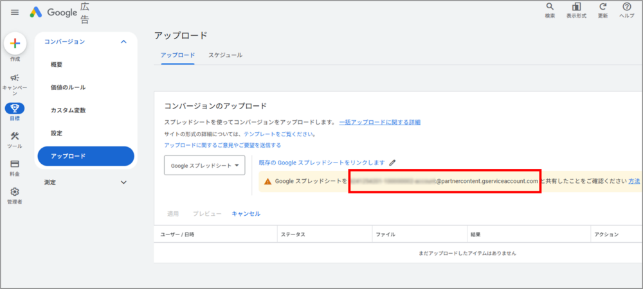Viewport: 643px width, 289px height.
Task: Open the 管理者 admin gear icon
Action: [x=15, y=192]
